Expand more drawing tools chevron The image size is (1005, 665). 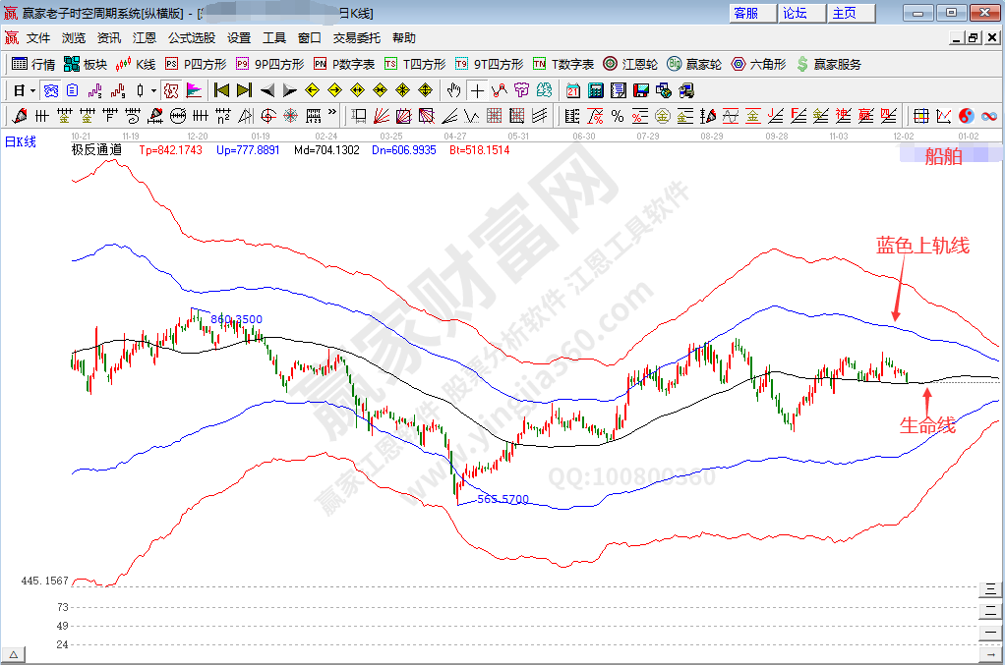[331, 114]
